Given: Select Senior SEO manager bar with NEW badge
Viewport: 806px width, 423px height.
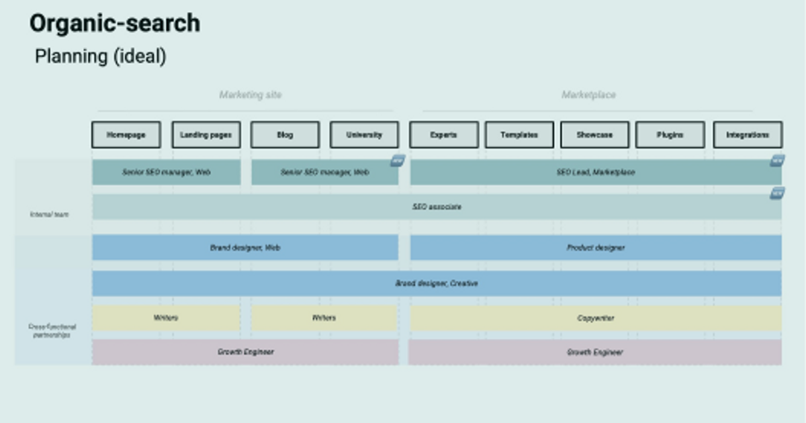Looking at the screenshot, I should pyautogui.click(x=324, y=173).
